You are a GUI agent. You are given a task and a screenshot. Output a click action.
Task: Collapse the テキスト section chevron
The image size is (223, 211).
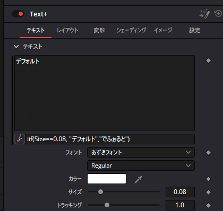click(16, 47)
